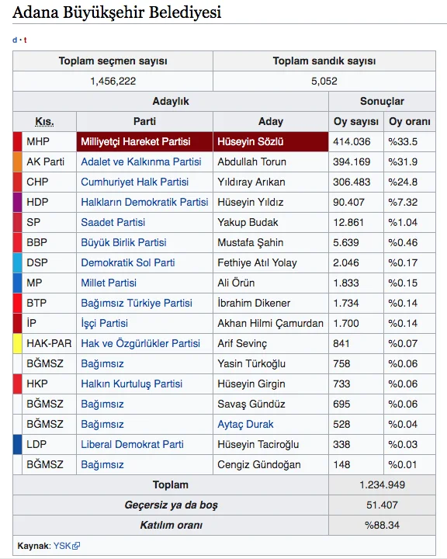Open Adalet ve Kalkınma Partisi link
Image resolution: width=447 pixels, height=559 pixels.
(x=141, y=161)
